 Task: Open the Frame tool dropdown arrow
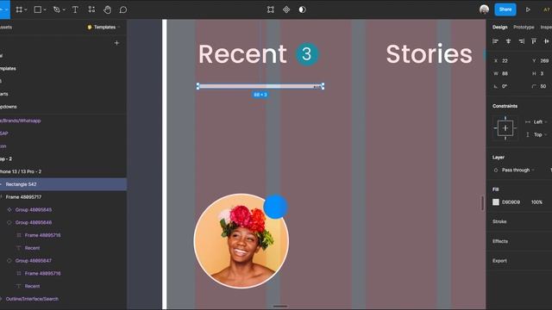26,10
